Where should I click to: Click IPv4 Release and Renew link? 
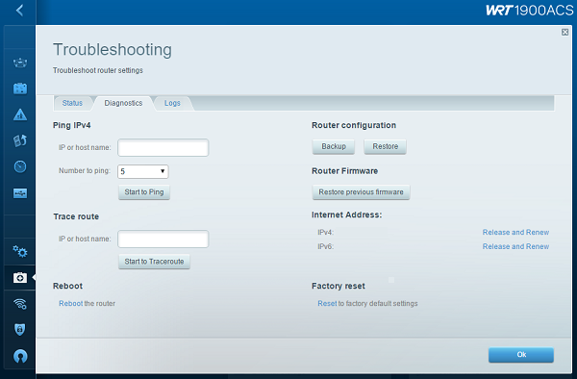pyautogui.click(x=515, y=232)
